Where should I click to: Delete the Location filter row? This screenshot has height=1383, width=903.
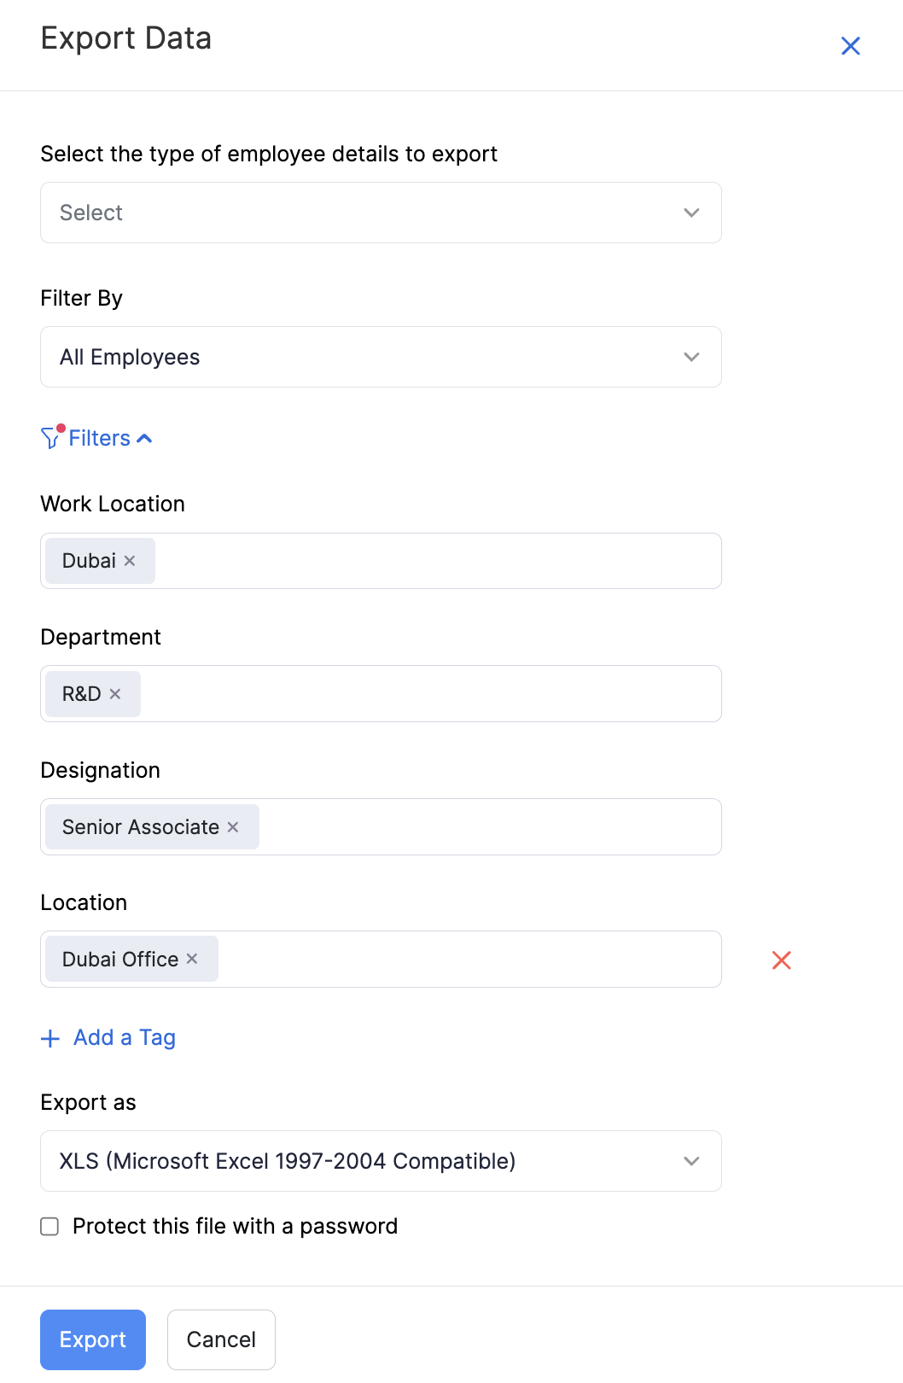click(781, 960)
